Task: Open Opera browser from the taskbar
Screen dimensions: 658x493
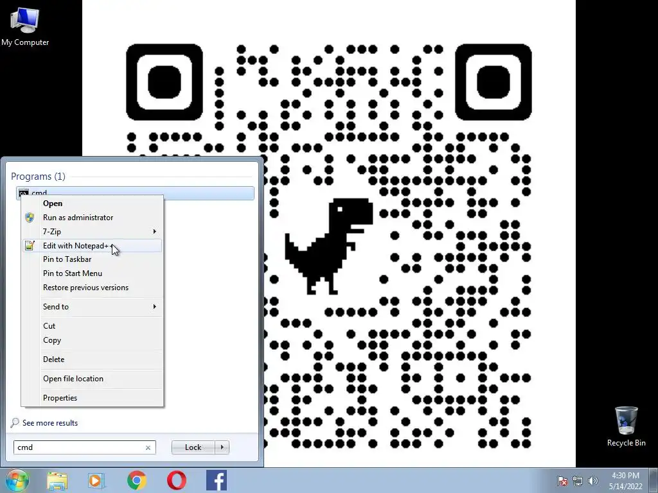Action: 177,480
